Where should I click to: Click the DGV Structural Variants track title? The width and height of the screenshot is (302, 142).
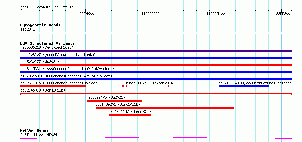(x=48, y=43)
